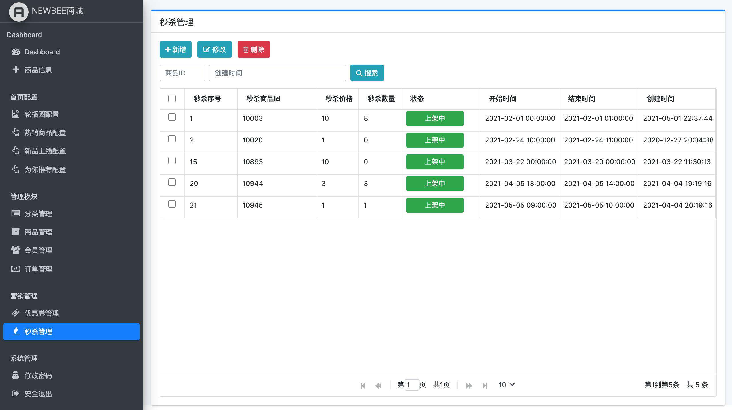Click the 新增 (Add New) icon button

click(175, 49)
